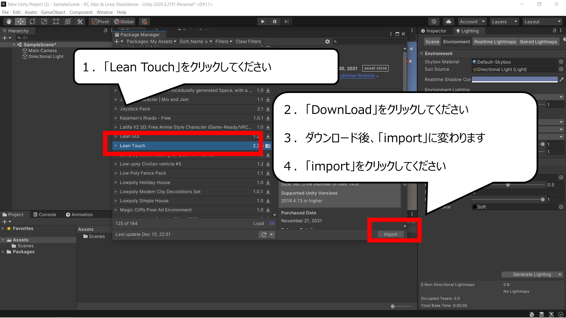Viewport: 566px width, 318px height.
Task: Open the cloud services icon
Action: click(449, 21)
